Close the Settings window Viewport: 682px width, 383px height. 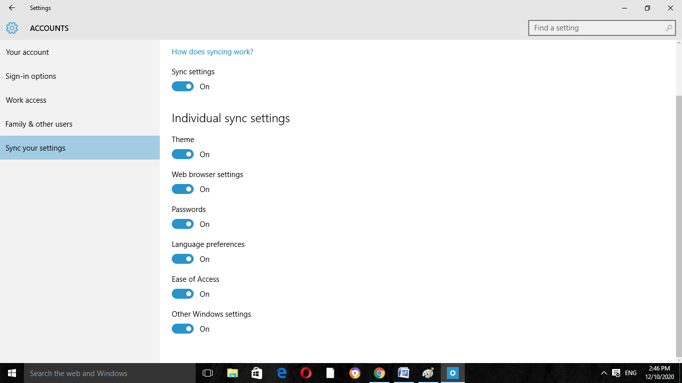click(x=671, y=8)
